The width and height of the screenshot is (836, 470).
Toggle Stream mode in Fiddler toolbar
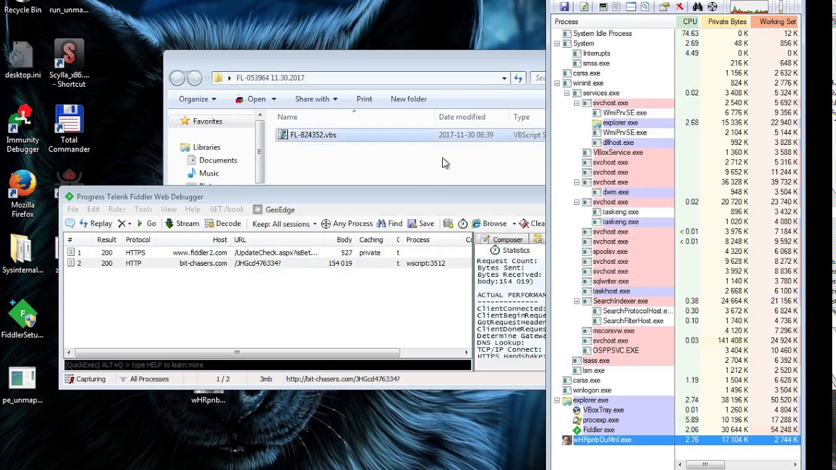(x=182, y=223)
